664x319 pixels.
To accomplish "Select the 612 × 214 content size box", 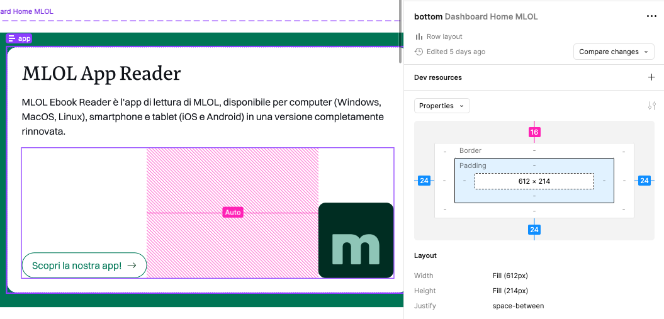I will click(534, 181).
